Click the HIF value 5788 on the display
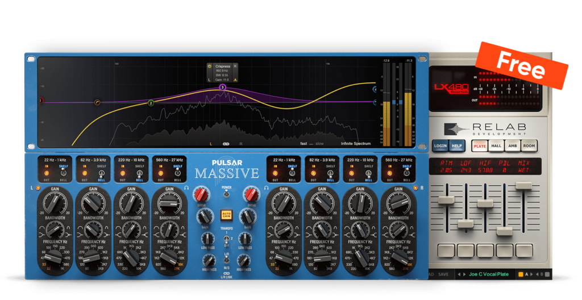Screen dimensions: 582x300 point(485,170)
